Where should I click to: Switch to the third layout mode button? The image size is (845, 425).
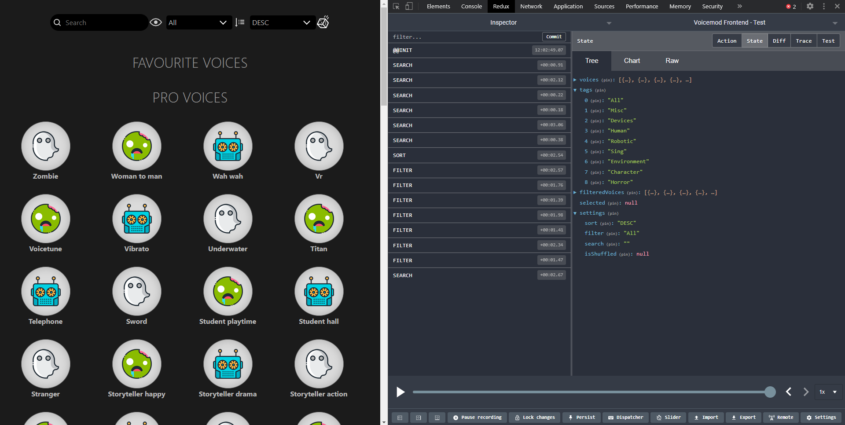(437, 418)
